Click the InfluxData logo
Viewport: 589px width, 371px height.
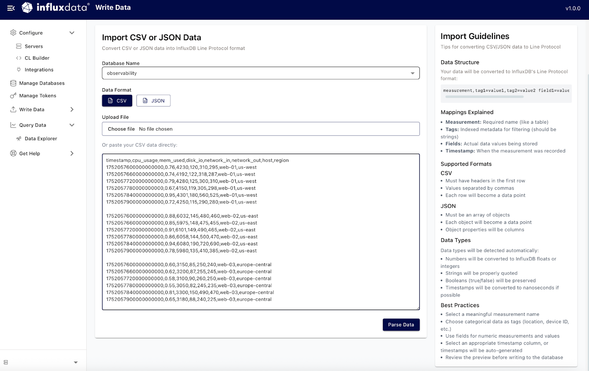tap(55, 7)
